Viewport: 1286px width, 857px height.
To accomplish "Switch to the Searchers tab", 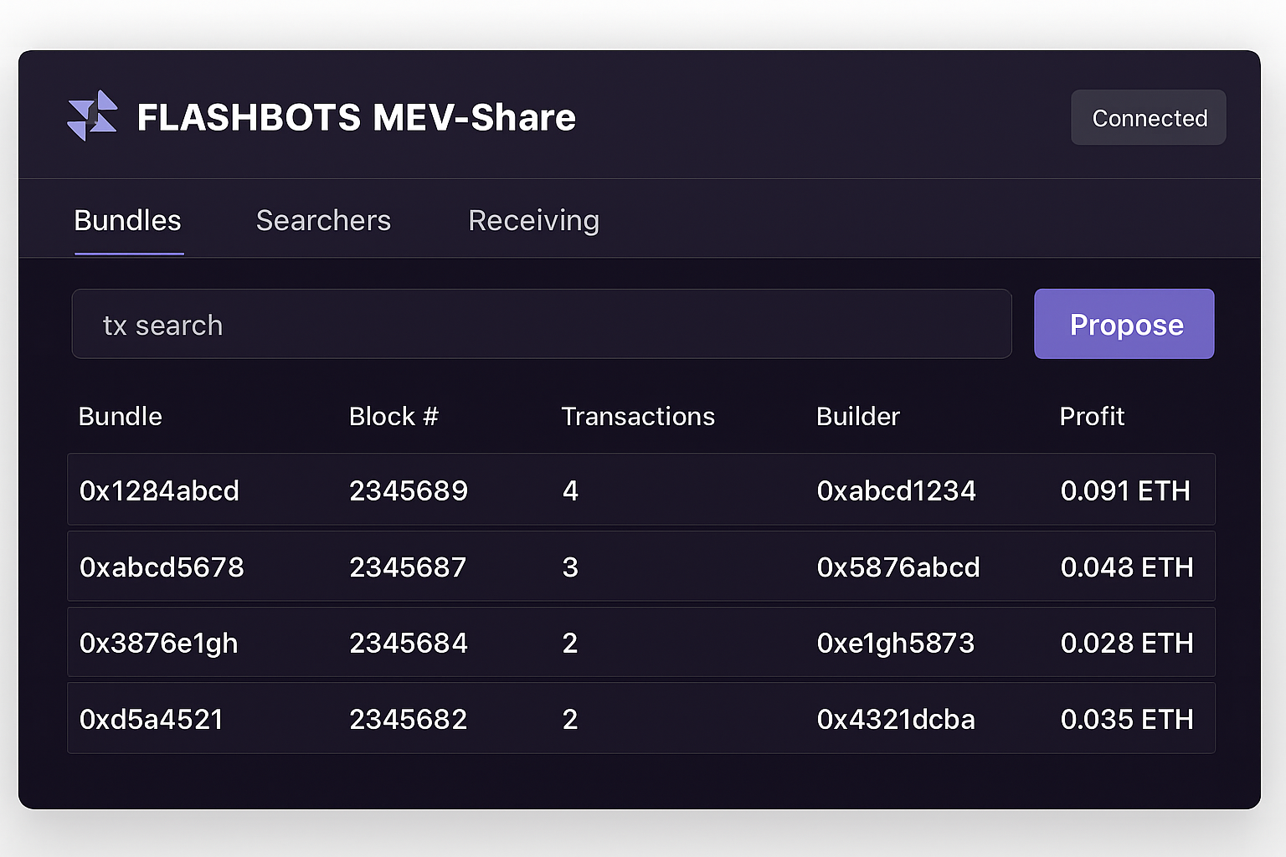I will coord(323,220).
